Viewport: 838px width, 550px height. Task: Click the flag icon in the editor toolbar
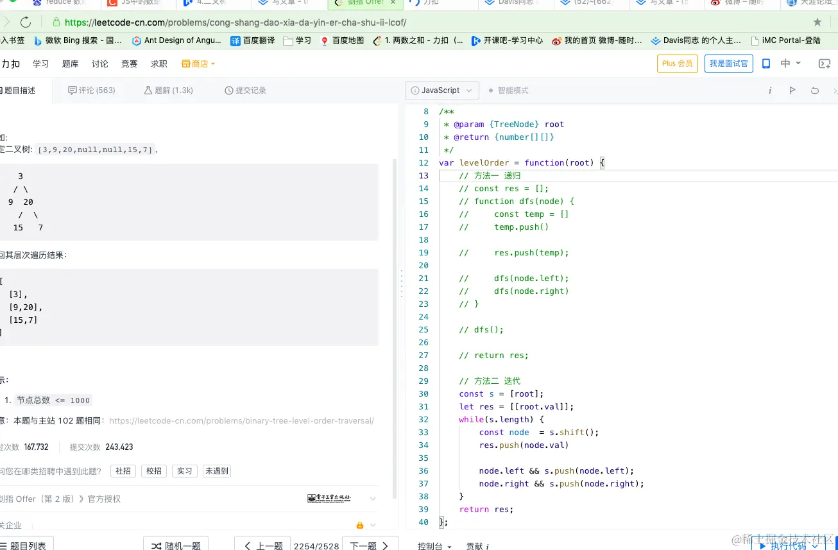tap(792, 90)
